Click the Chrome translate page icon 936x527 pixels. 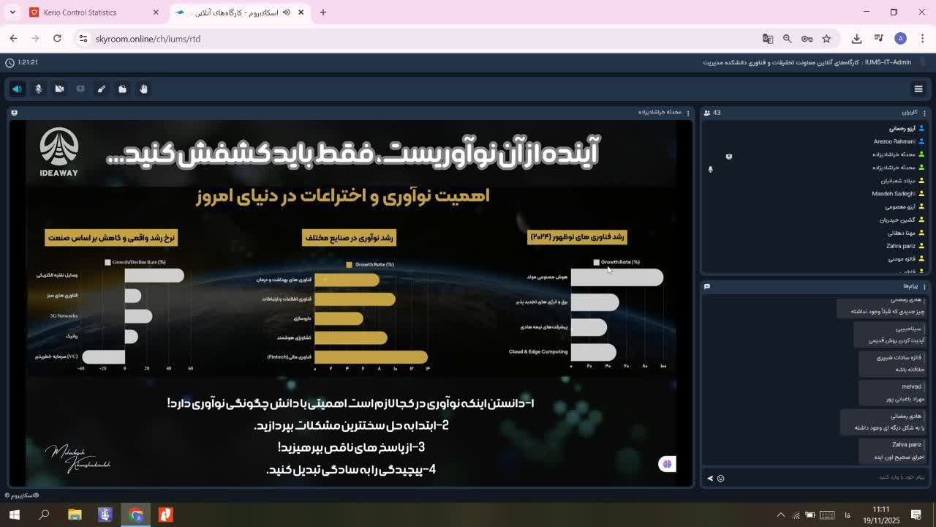click(768, 39)
